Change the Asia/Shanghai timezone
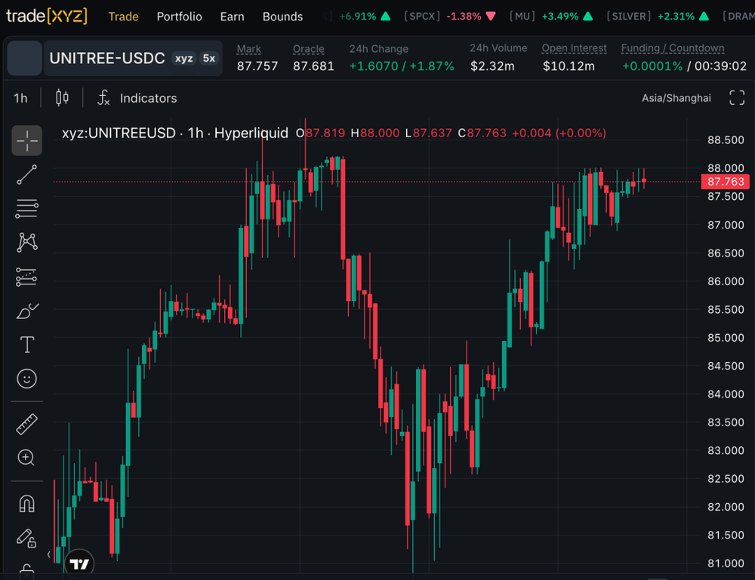This screenshot has height=580, width=755. pyautogui.click(x=676, y=98)
